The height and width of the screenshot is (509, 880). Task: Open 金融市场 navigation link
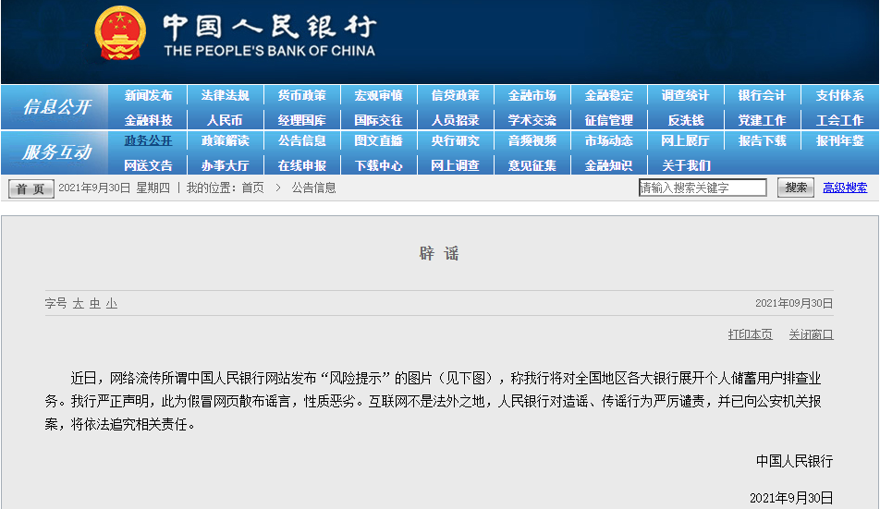point(532,95)
